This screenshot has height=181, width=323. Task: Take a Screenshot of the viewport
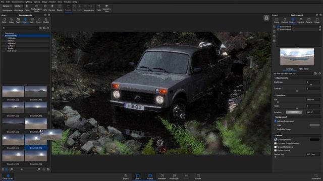click(316, 176)
